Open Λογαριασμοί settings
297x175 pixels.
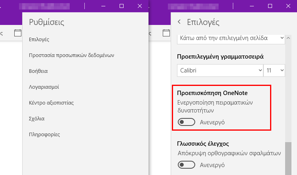click(44, 87)
